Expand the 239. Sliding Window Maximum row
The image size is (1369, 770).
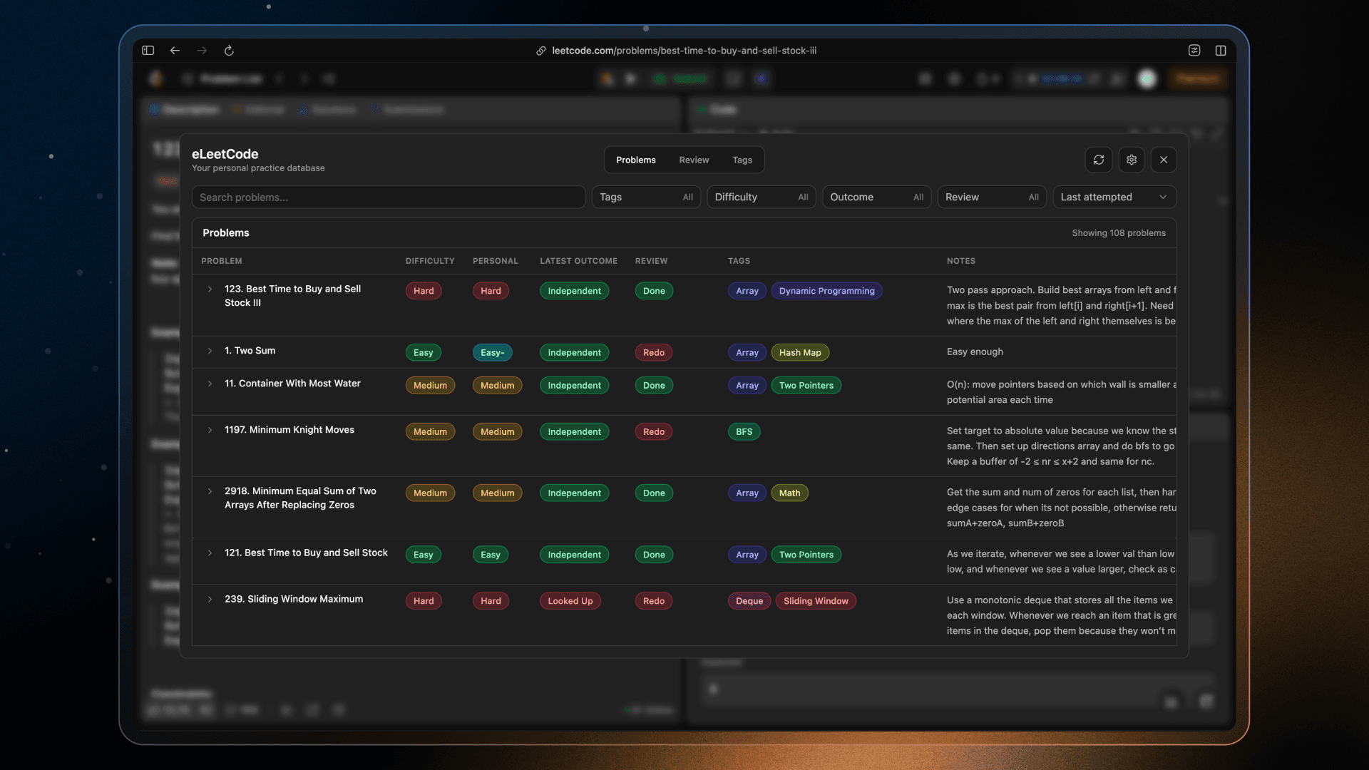210,600
